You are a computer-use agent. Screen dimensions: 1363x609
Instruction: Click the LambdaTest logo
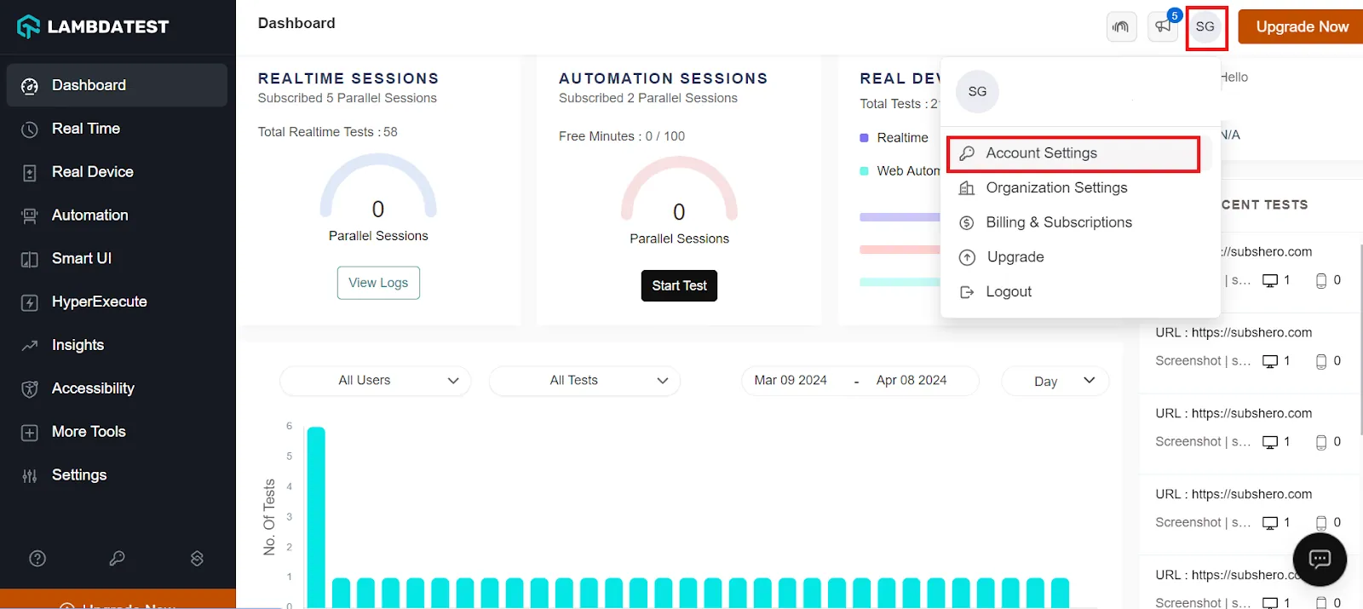[93, 26]
